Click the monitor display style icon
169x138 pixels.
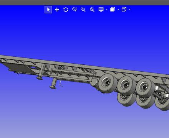[x=101, y=10]
